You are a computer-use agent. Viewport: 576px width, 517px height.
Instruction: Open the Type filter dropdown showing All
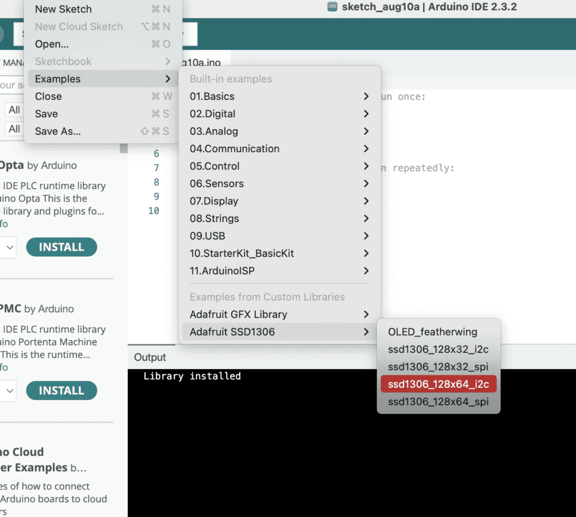[14, 110]
